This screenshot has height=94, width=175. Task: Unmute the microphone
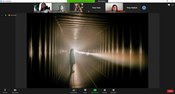[x=5, y=91]
